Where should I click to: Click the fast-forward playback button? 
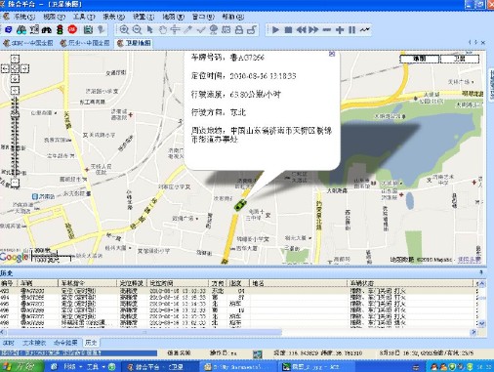[313, 30]
